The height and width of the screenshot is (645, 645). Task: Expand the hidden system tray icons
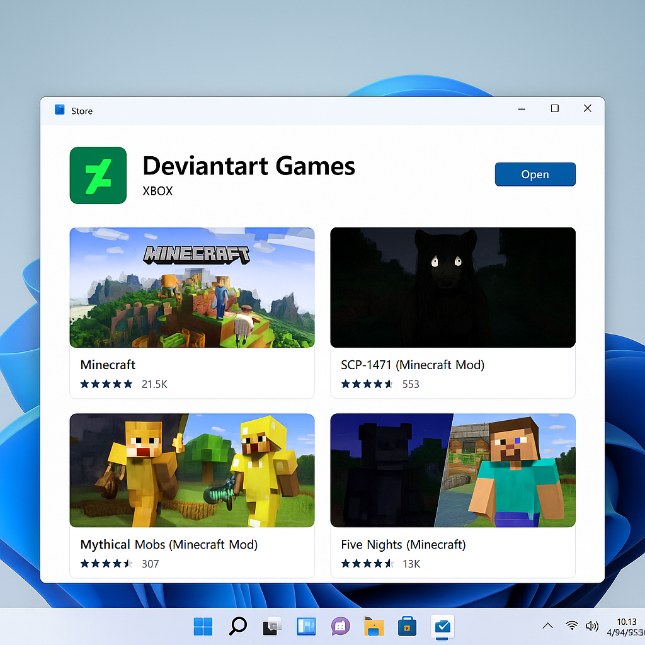tap(547, 626)
